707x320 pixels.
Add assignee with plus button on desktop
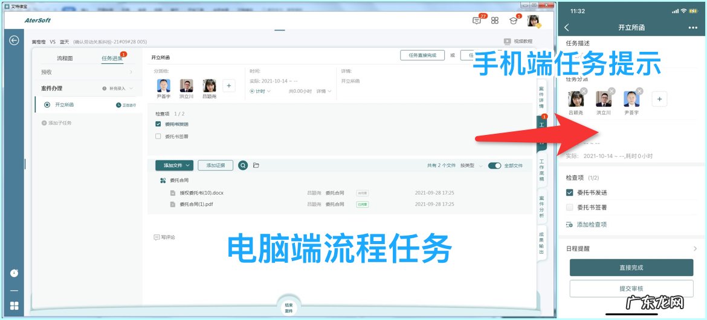[228, 86]
